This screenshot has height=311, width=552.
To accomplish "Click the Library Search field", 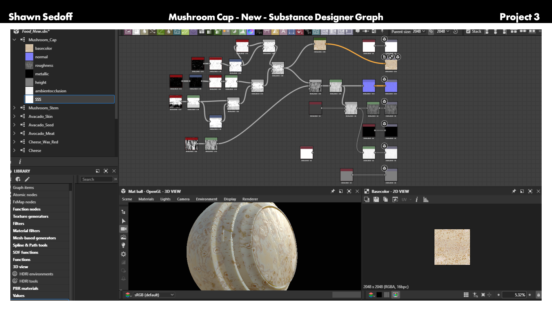I will pos(96,179).
